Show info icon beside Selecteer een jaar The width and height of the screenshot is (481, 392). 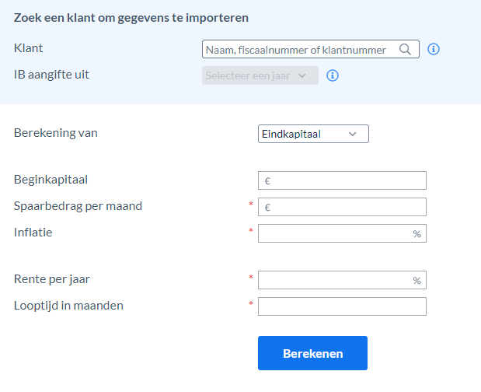point(333,75)
